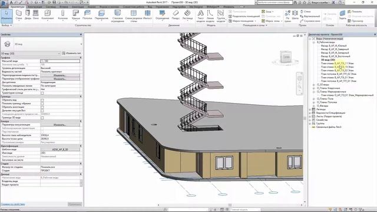This screenshot has width=377, height=212.
Task: Click the Показать (Show) work plane tool
Action: coord(355,11)
